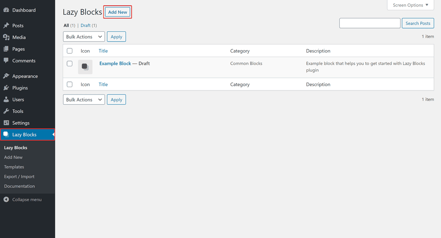441x238 pixels.
Task: Check the select-all checkbox in the footer row
Action: click(x=69, y=84)
